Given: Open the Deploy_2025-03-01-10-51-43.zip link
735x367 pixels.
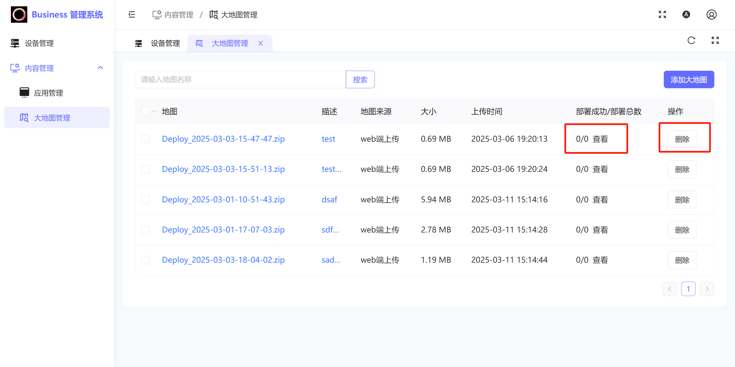Looking at the screenshot, I should (223, 199).
